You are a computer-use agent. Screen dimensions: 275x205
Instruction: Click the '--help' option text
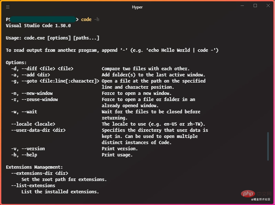pos(29,155)
